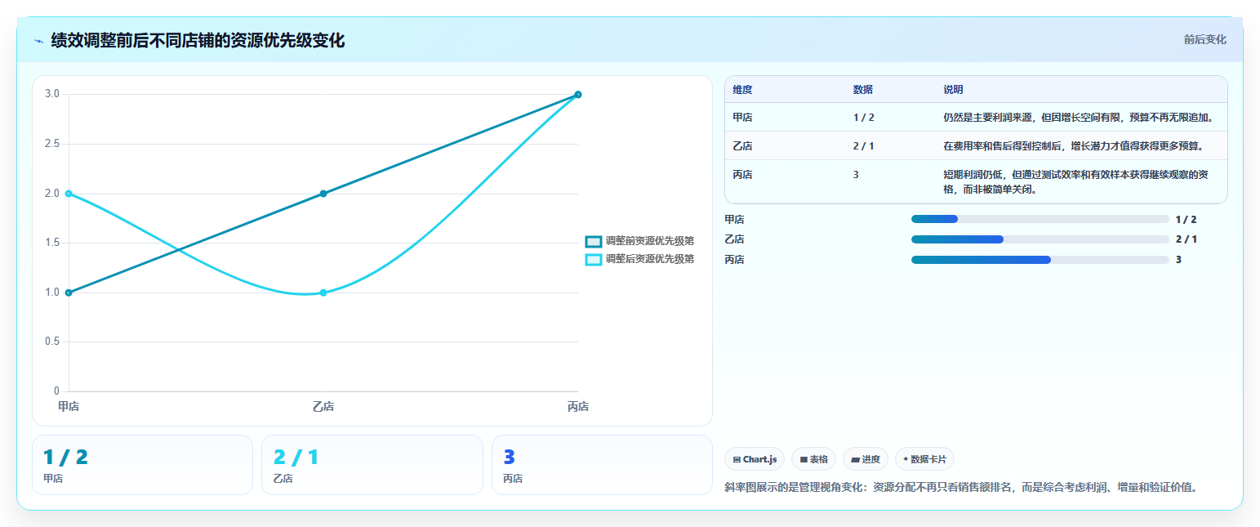This screenshot has height=527, width=1260.
Task: Click the 维度 column header
Action: point(742,90)
